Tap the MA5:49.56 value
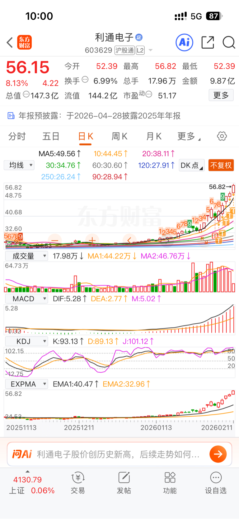The width and height of the screenshot is (239, 519). pyautogui.click(x=60, y=154)
